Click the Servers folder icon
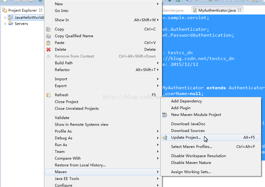Viewport: 265px width, 187px height. (x=11, y=23)
